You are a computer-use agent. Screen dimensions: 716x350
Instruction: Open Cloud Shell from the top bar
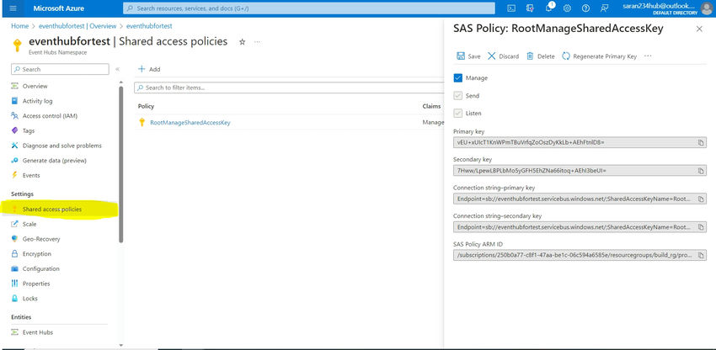click(x=512, y=8)
